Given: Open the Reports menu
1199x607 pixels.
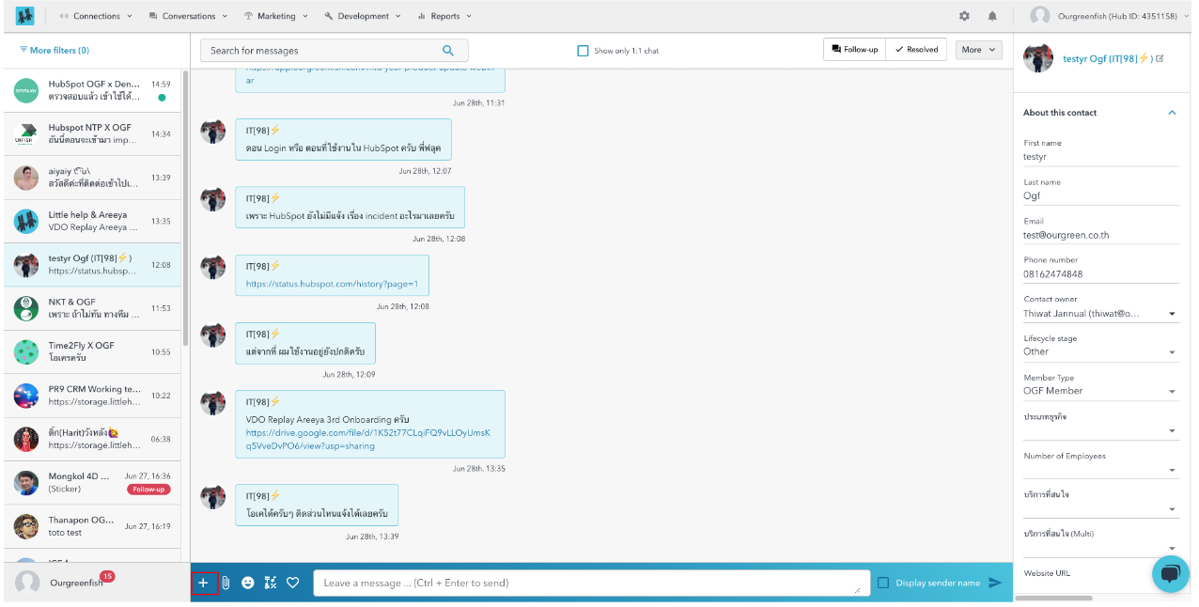Looking at the screenshot, I should click(444, 16).
